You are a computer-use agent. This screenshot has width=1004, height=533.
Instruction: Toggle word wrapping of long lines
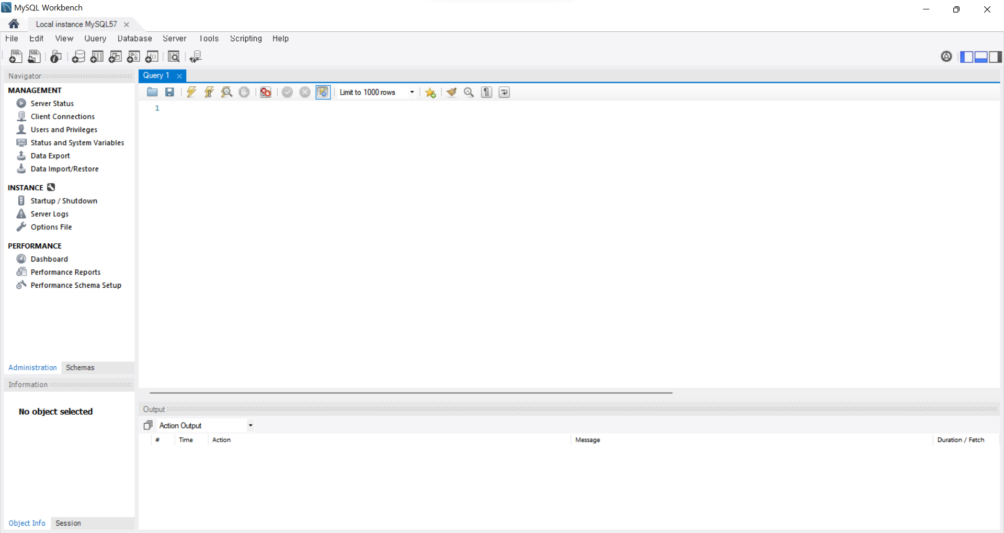[504, 92]
